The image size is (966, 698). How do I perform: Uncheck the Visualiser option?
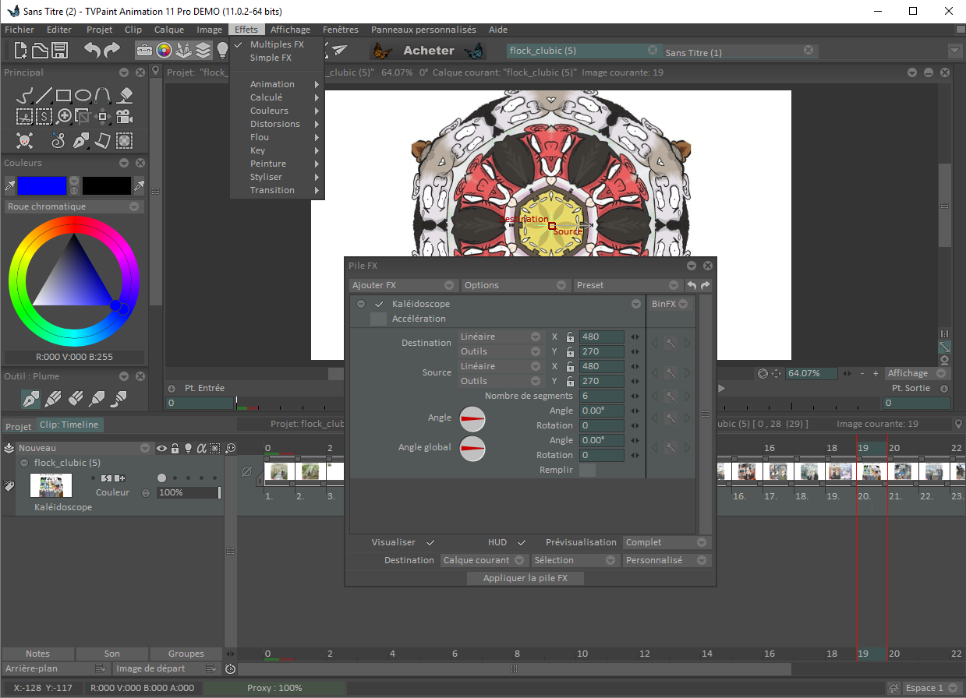[x=430, y=542]
